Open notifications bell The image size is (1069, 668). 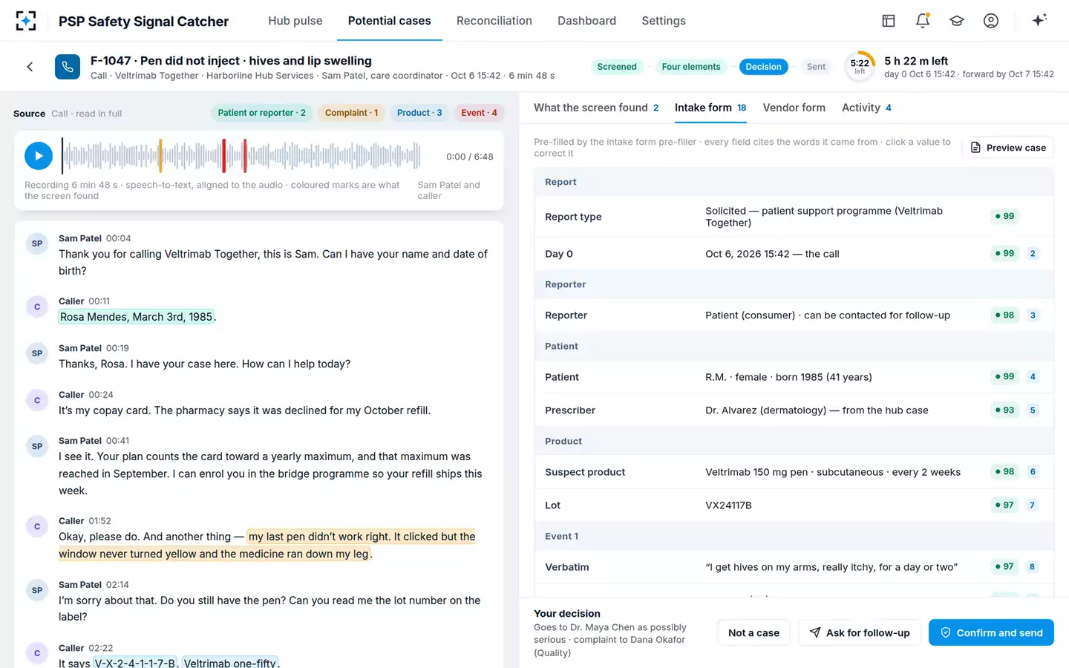coord(923,21)
